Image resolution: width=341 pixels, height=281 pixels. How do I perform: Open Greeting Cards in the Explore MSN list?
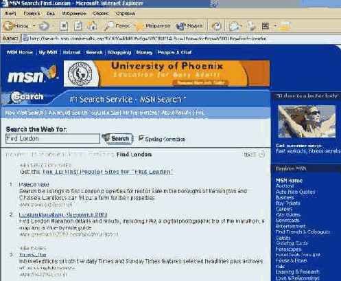292,243
